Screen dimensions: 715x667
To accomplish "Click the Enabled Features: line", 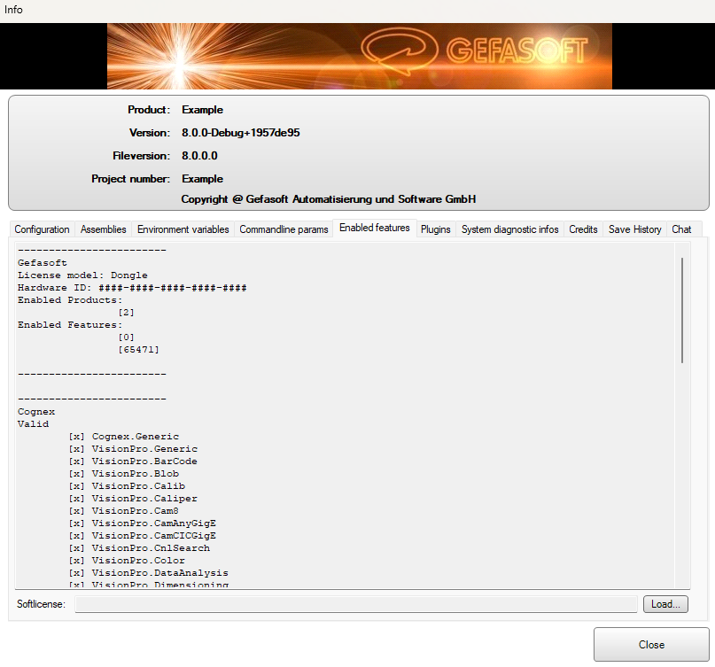I will (70, 325).
